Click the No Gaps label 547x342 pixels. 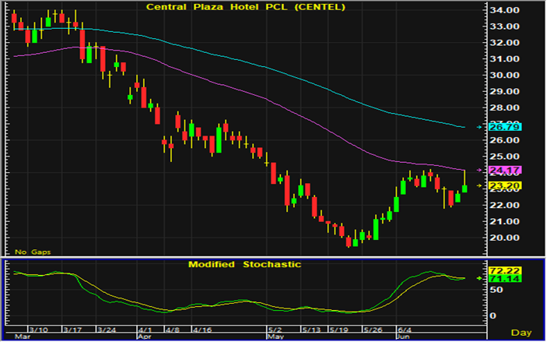click(33, 252)
